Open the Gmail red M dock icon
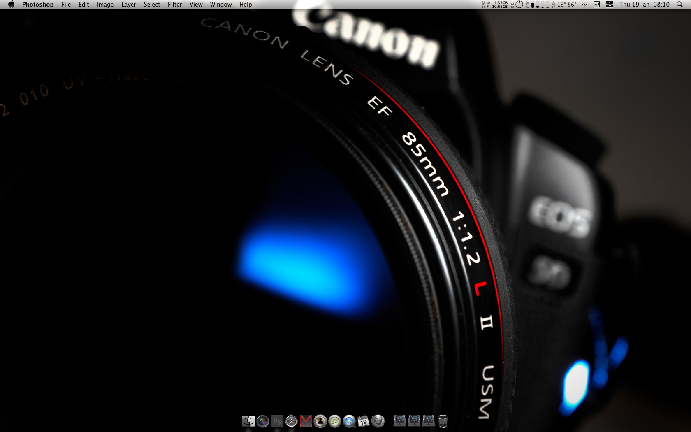This screenshot has width=691, height=432. 306,421
